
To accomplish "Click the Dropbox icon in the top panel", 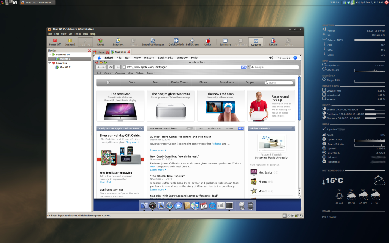I will click(x=349, y=3).
